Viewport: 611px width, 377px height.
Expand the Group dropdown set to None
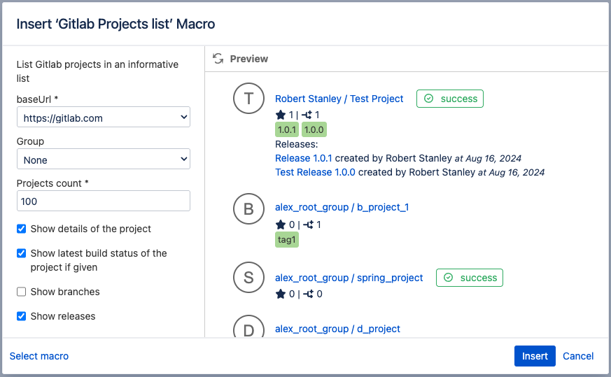(x=104, y=159)
